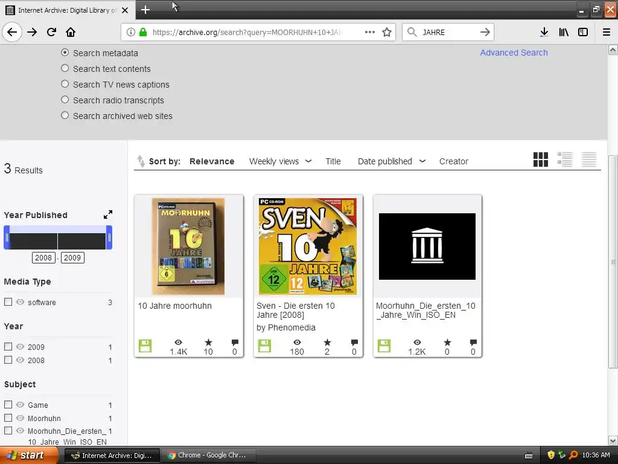This screenshot has width=618, height=464.
Task: Open a new browser tab
Action: (145, 10)
